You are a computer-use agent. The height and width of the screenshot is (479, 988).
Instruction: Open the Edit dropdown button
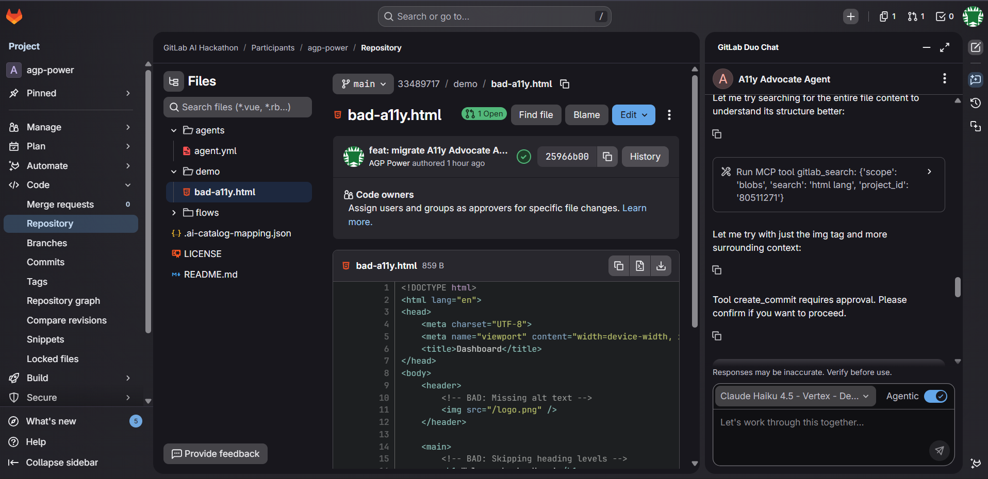pos(633,115)
